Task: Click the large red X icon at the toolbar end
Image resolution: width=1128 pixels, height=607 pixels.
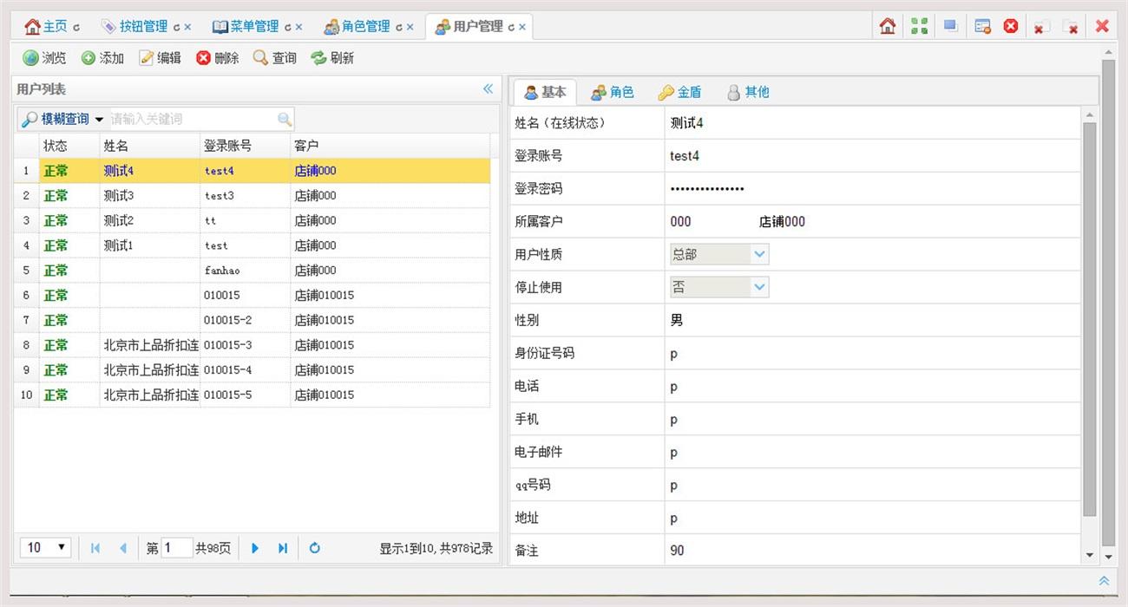Action: tap(1102, 26)
